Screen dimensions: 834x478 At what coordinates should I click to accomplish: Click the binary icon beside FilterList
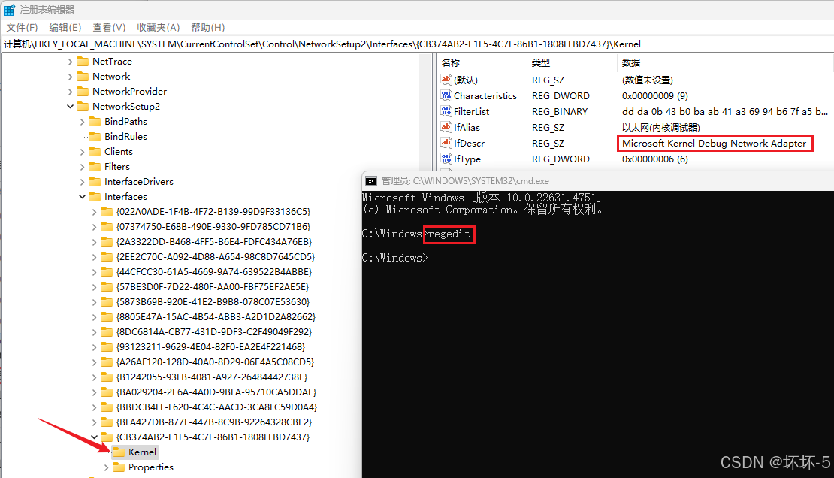pos(446,111)
